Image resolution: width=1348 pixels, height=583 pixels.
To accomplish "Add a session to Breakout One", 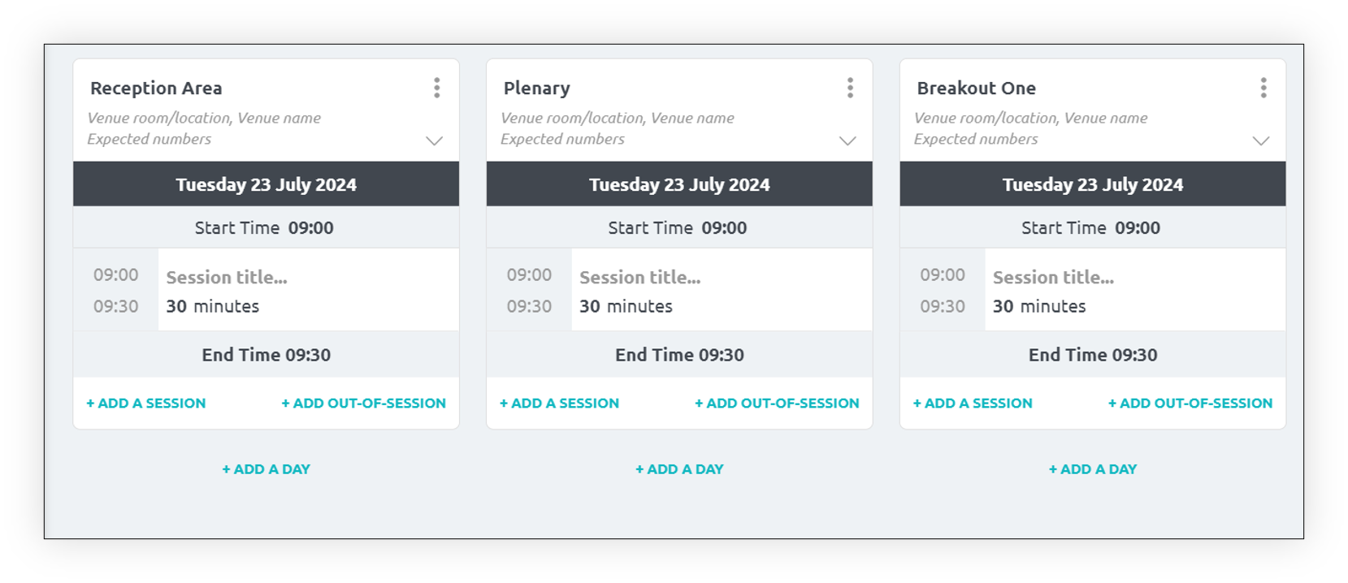I will (973, 403).
